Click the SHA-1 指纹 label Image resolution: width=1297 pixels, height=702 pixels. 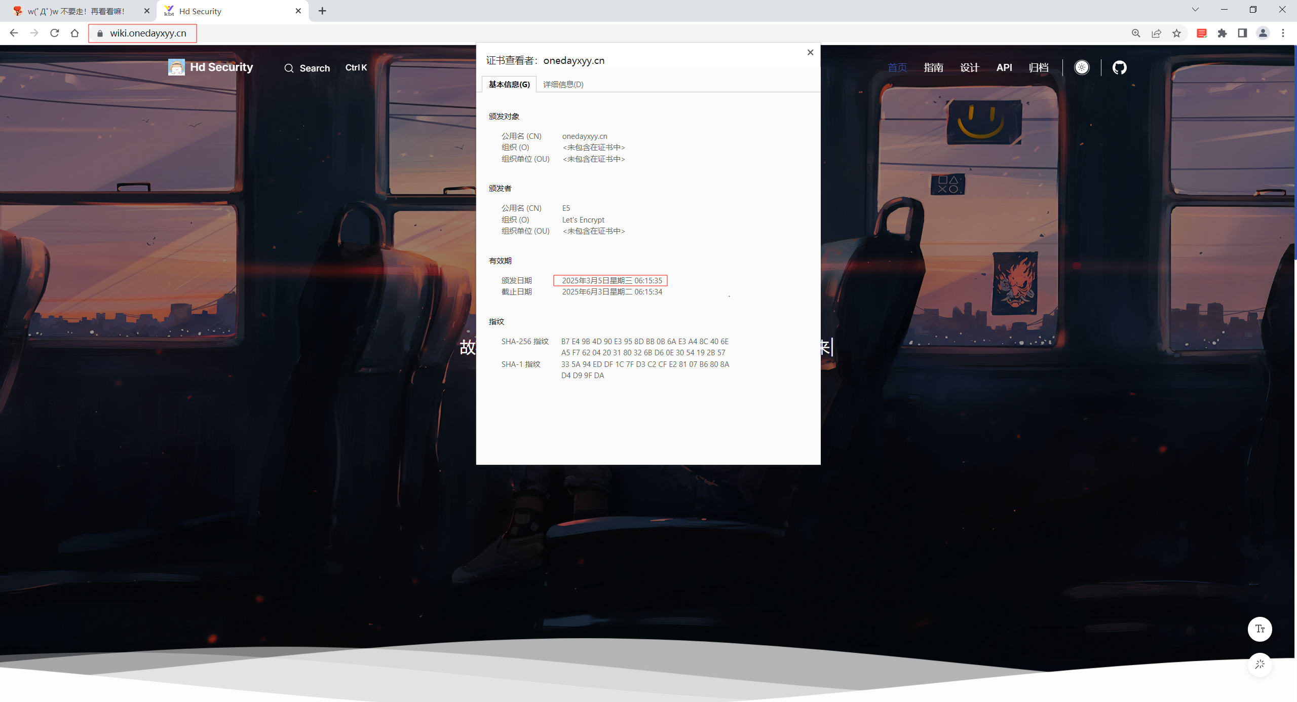click(x=521, y=364)
